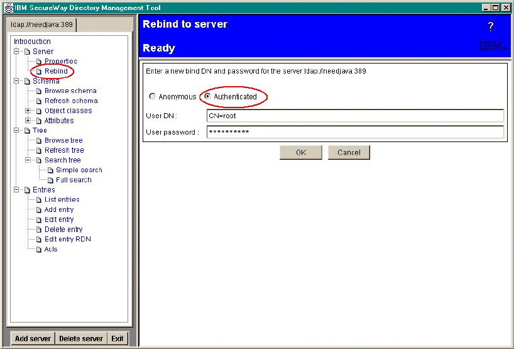Image resolution: width=514 pixels, height=349 pixels.
Task: Expand the Attributes node
Action: (x=28, y=121)
